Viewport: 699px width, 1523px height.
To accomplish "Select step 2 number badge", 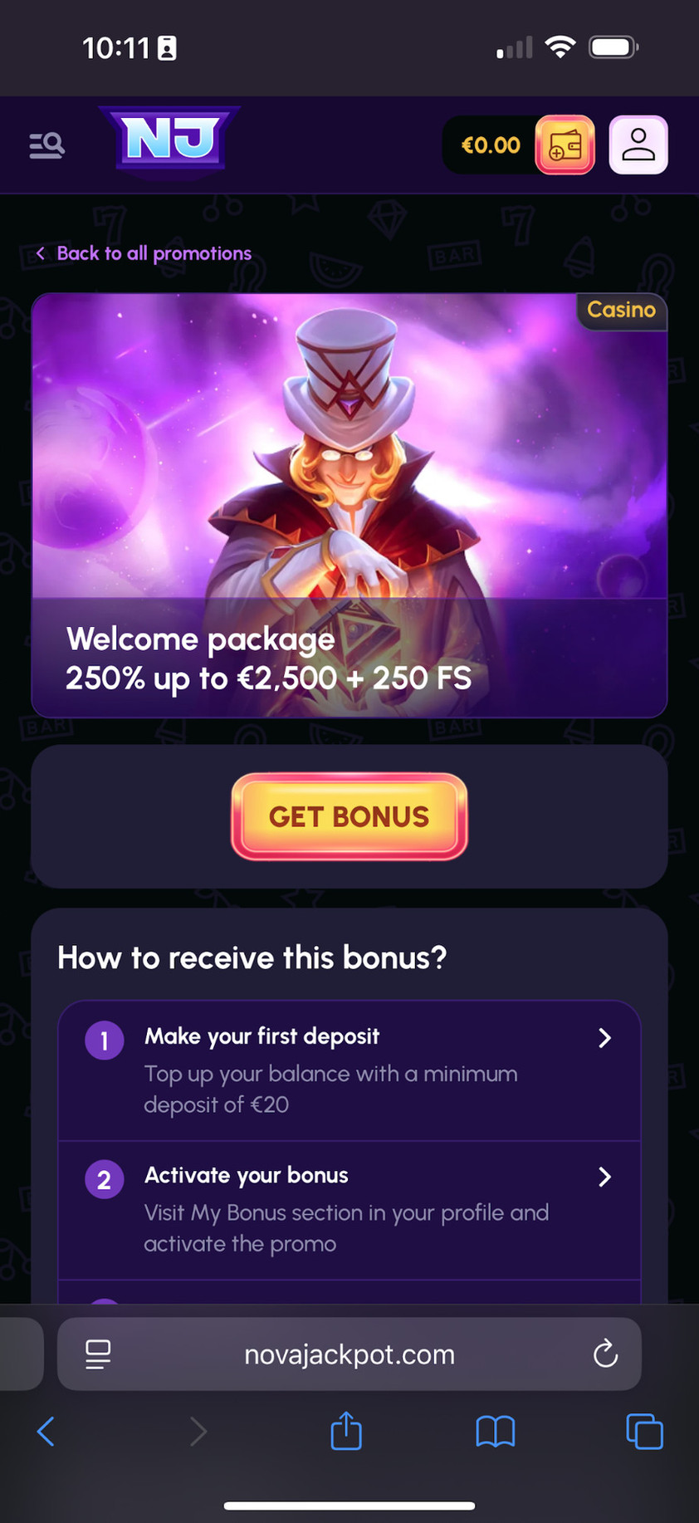I will tap(105, 1179).
